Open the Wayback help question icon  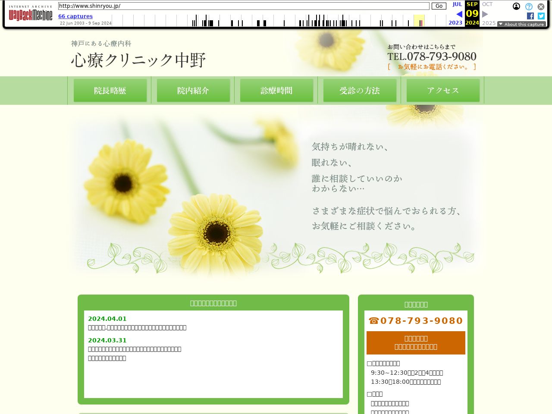click(x=529, y=6)
